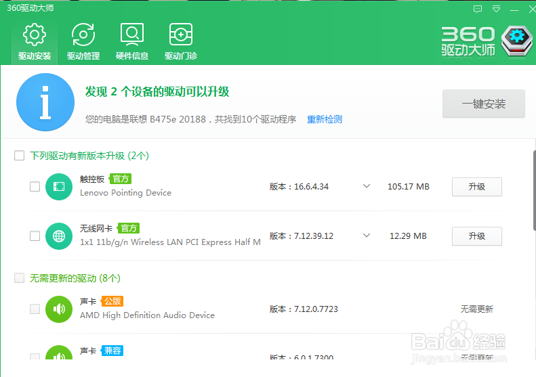Click the blue info circle icon
The image size is (536, 377).
tap(45, 102)
